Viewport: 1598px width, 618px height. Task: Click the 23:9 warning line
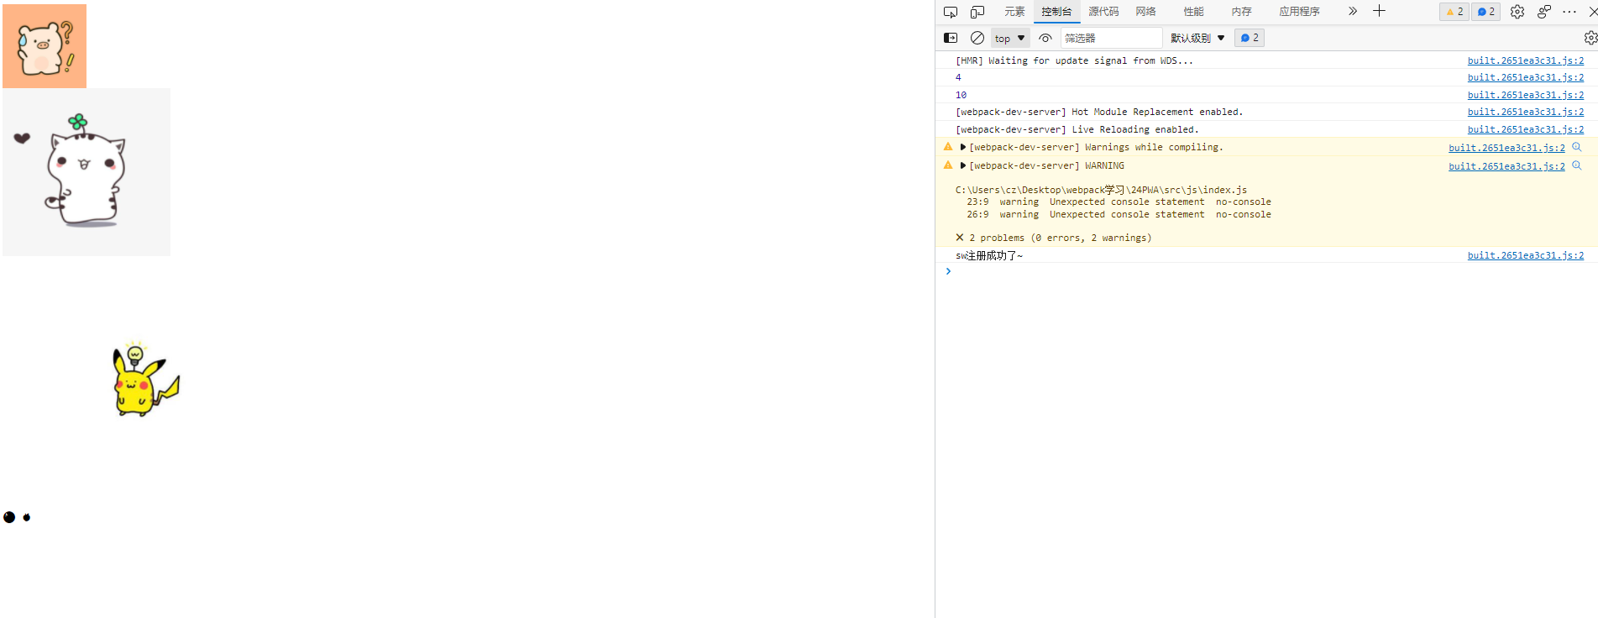point(1119,202)
